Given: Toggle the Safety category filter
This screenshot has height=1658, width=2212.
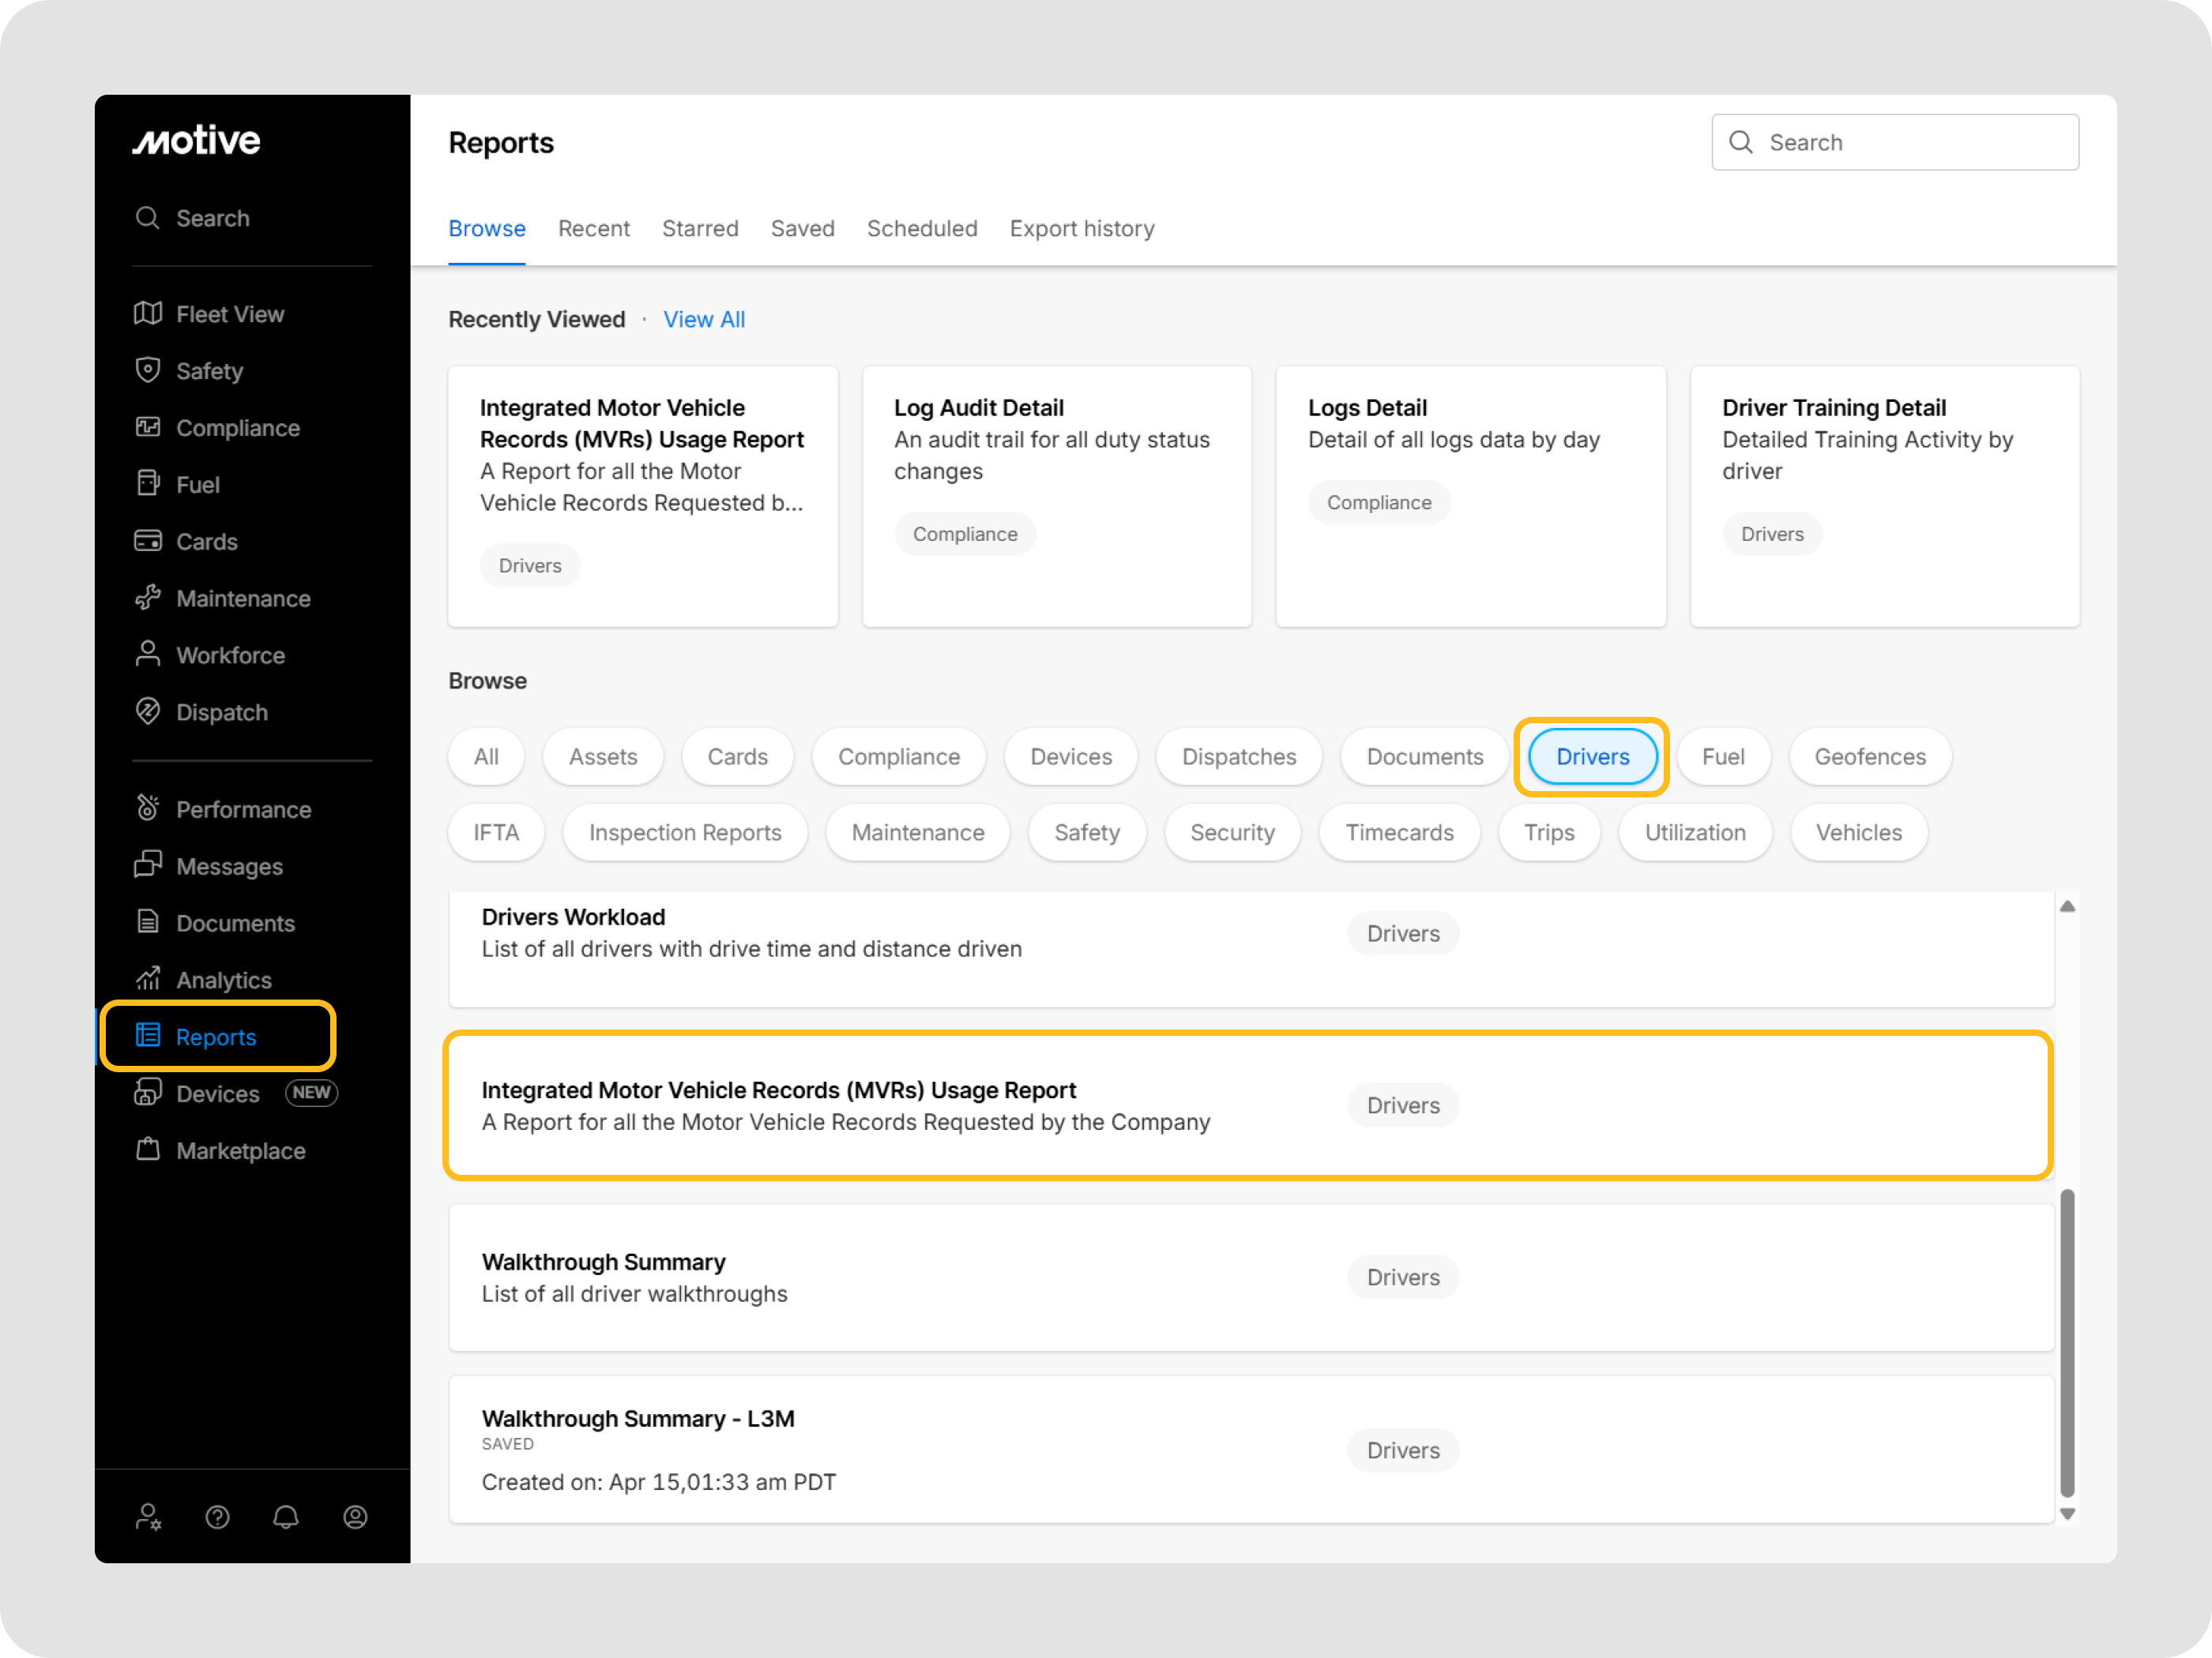Looking at the screenshot, I should tap(1086, 832).
